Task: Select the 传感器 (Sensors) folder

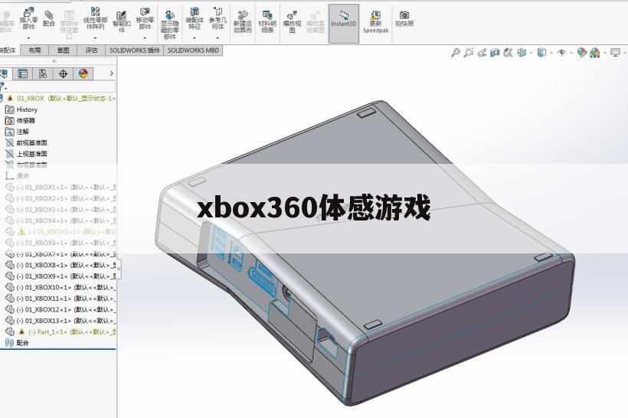Action: 21,120
